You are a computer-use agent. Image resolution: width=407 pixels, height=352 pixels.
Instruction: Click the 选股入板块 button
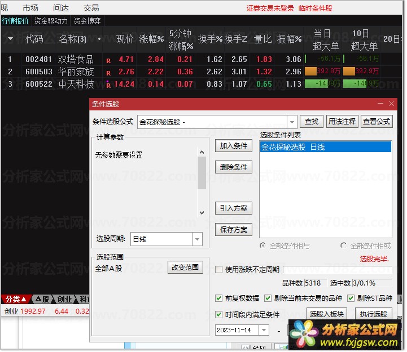(327, 314)
